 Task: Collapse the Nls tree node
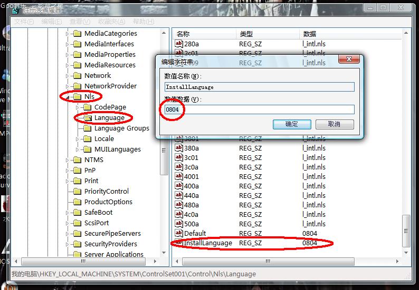(x=67, y=97)
